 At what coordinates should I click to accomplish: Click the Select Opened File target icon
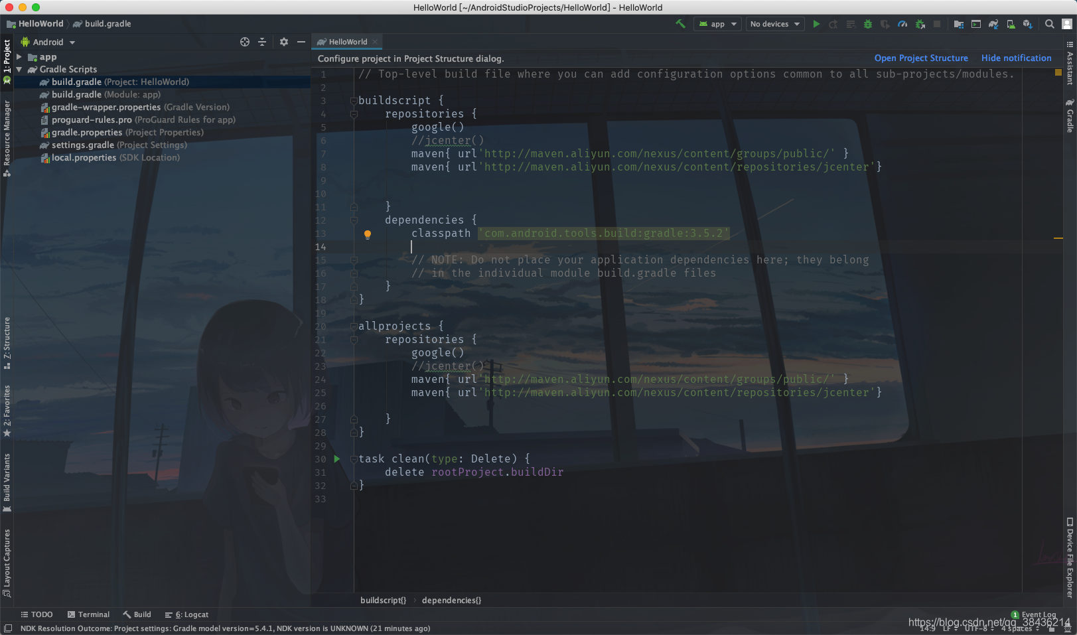(245, 42)
